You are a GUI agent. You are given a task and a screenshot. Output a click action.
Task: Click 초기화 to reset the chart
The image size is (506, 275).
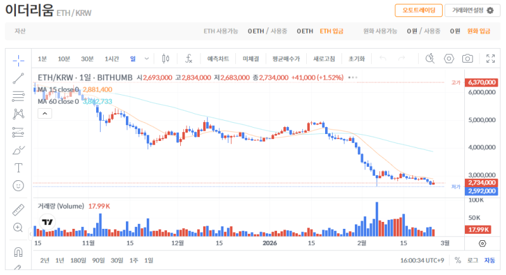[x=357, y=59]
